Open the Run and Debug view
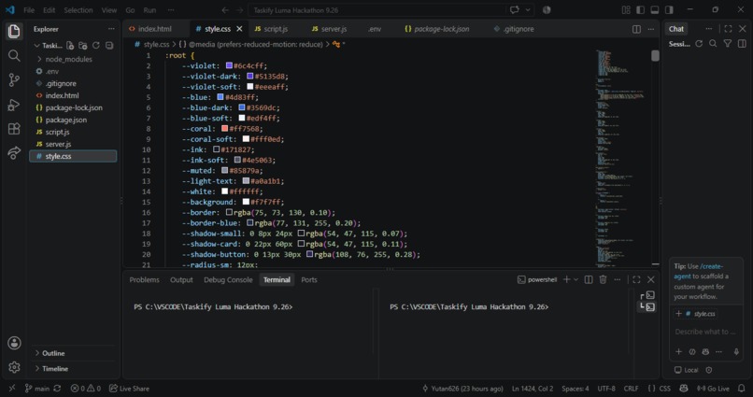Image resolution: width=753 pixels, height=397 pixels. click(x=14, y=105)
